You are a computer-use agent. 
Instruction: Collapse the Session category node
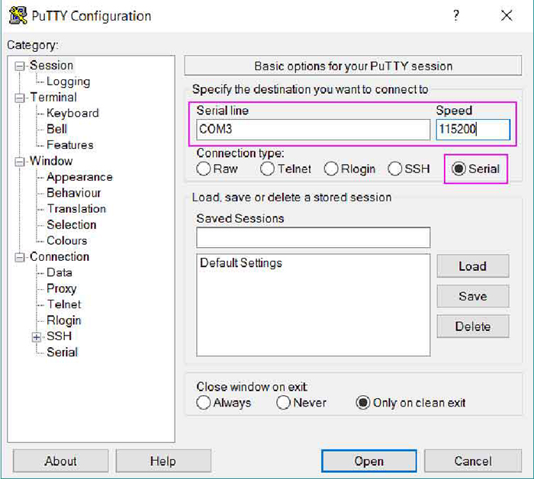tap(20, 66)
